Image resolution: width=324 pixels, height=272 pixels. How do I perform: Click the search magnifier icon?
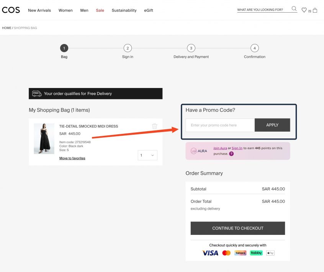294,9
